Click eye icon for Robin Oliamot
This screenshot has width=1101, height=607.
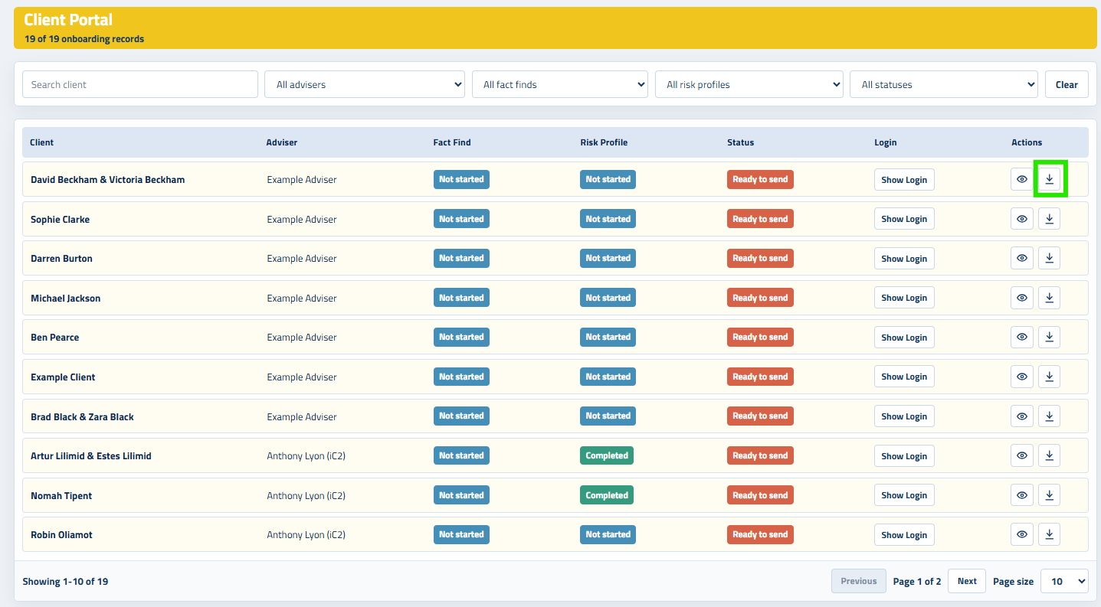point(1022,534)
